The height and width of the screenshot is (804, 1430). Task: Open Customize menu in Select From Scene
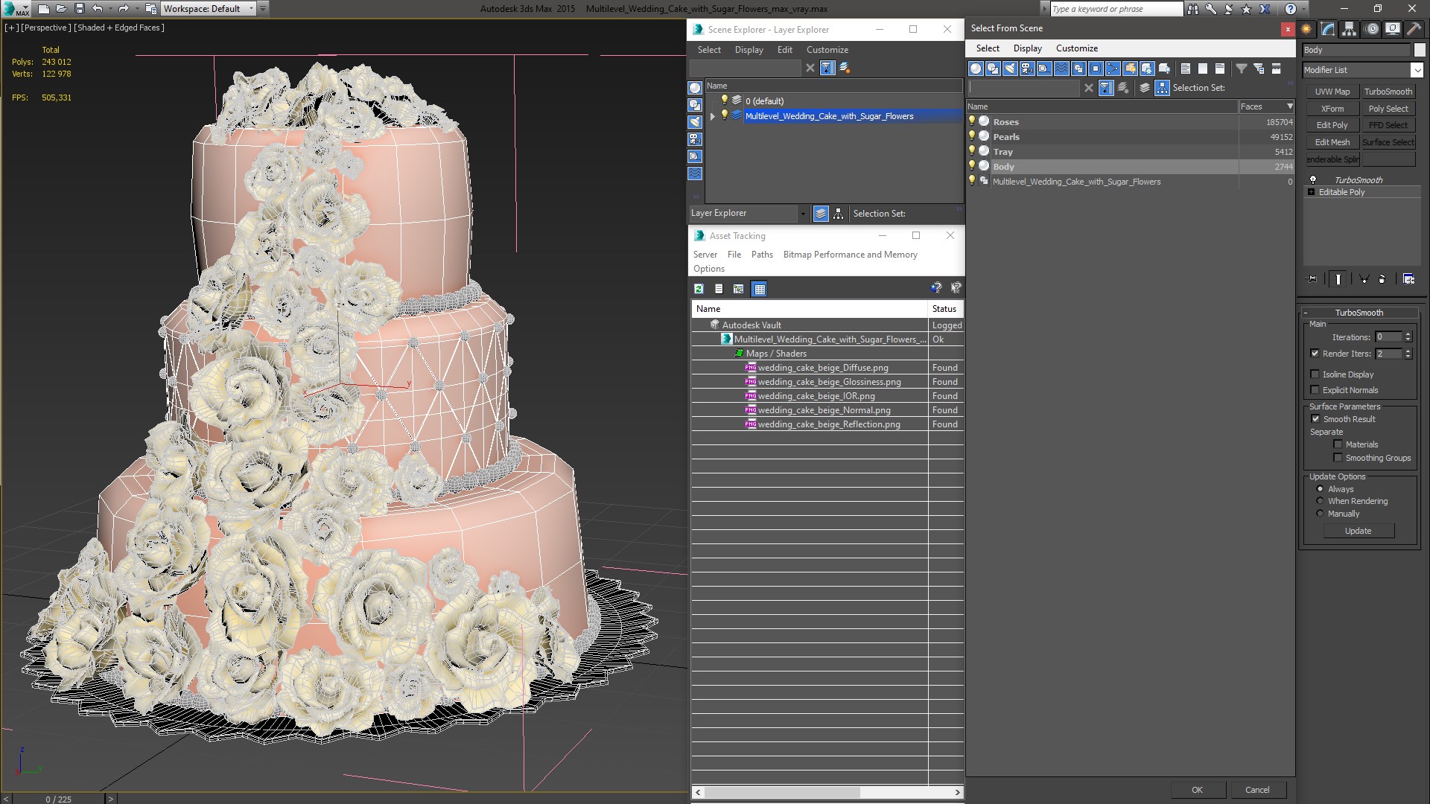click(x=1076, y=48)
